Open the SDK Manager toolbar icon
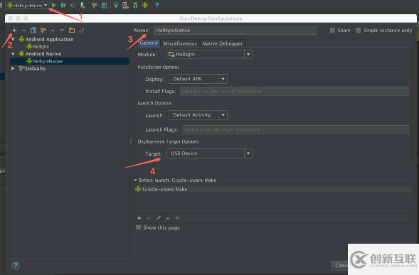419x275 pixels. click(135, 5)
